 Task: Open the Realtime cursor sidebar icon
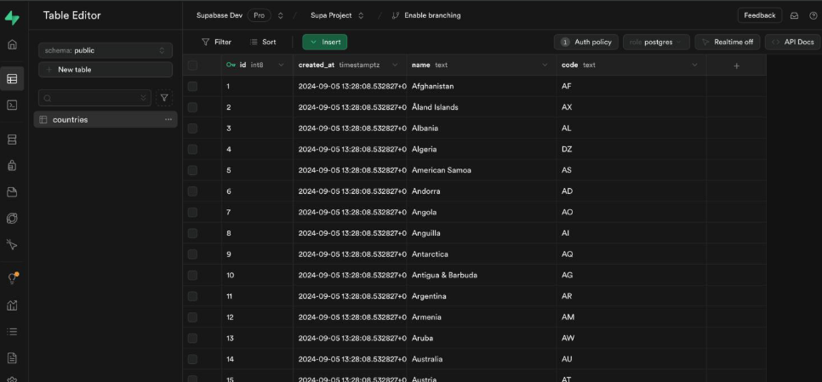[12, 245]
